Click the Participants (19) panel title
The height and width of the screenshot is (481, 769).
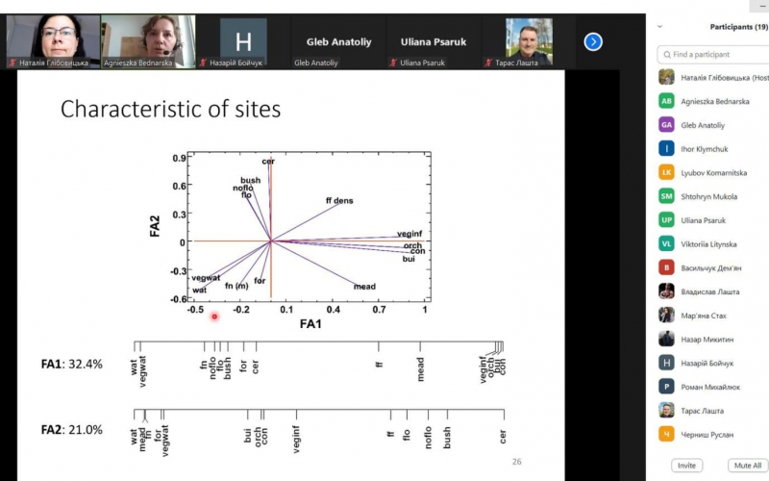tap(739, 27)
